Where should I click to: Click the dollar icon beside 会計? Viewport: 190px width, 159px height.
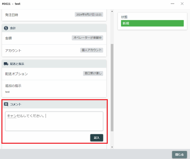tap(6, 28)
